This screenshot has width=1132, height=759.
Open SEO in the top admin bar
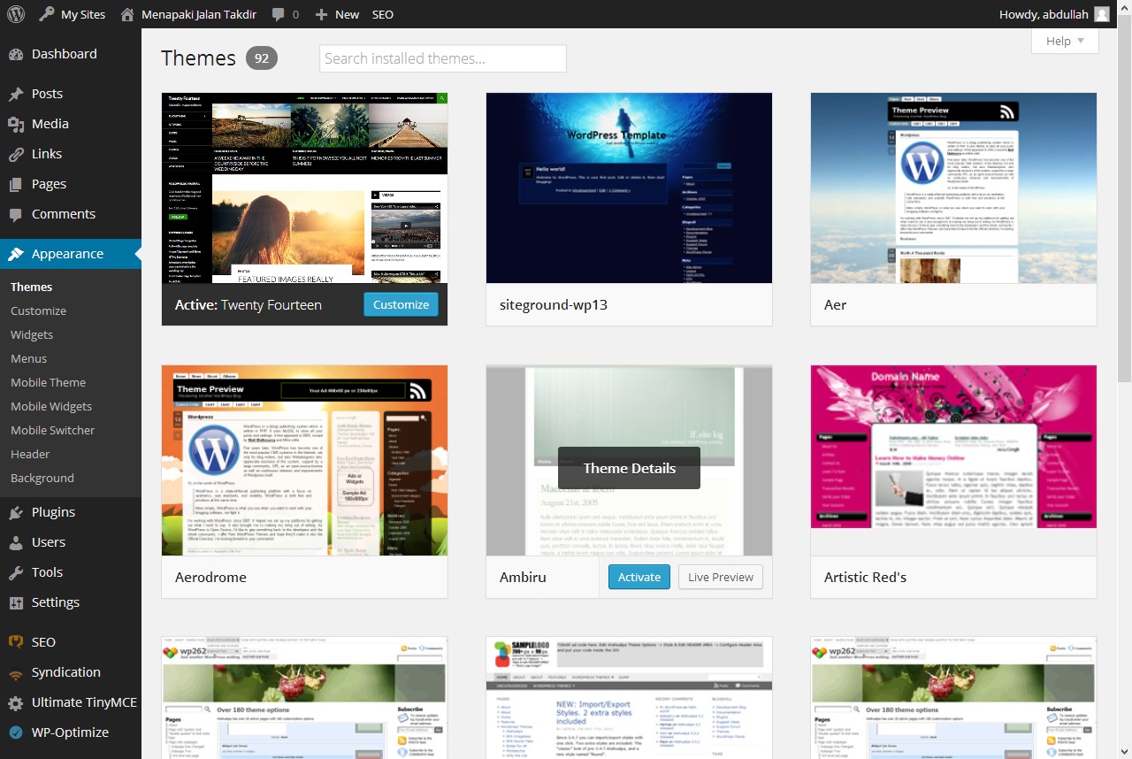pyautogui.click(x=383, y=14)
